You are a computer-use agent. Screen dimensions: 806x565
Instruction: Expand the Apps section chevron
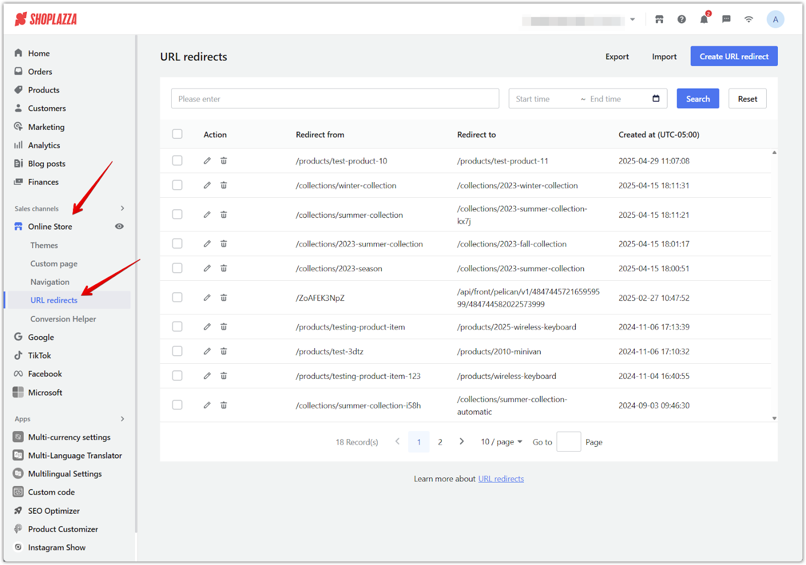122,419
